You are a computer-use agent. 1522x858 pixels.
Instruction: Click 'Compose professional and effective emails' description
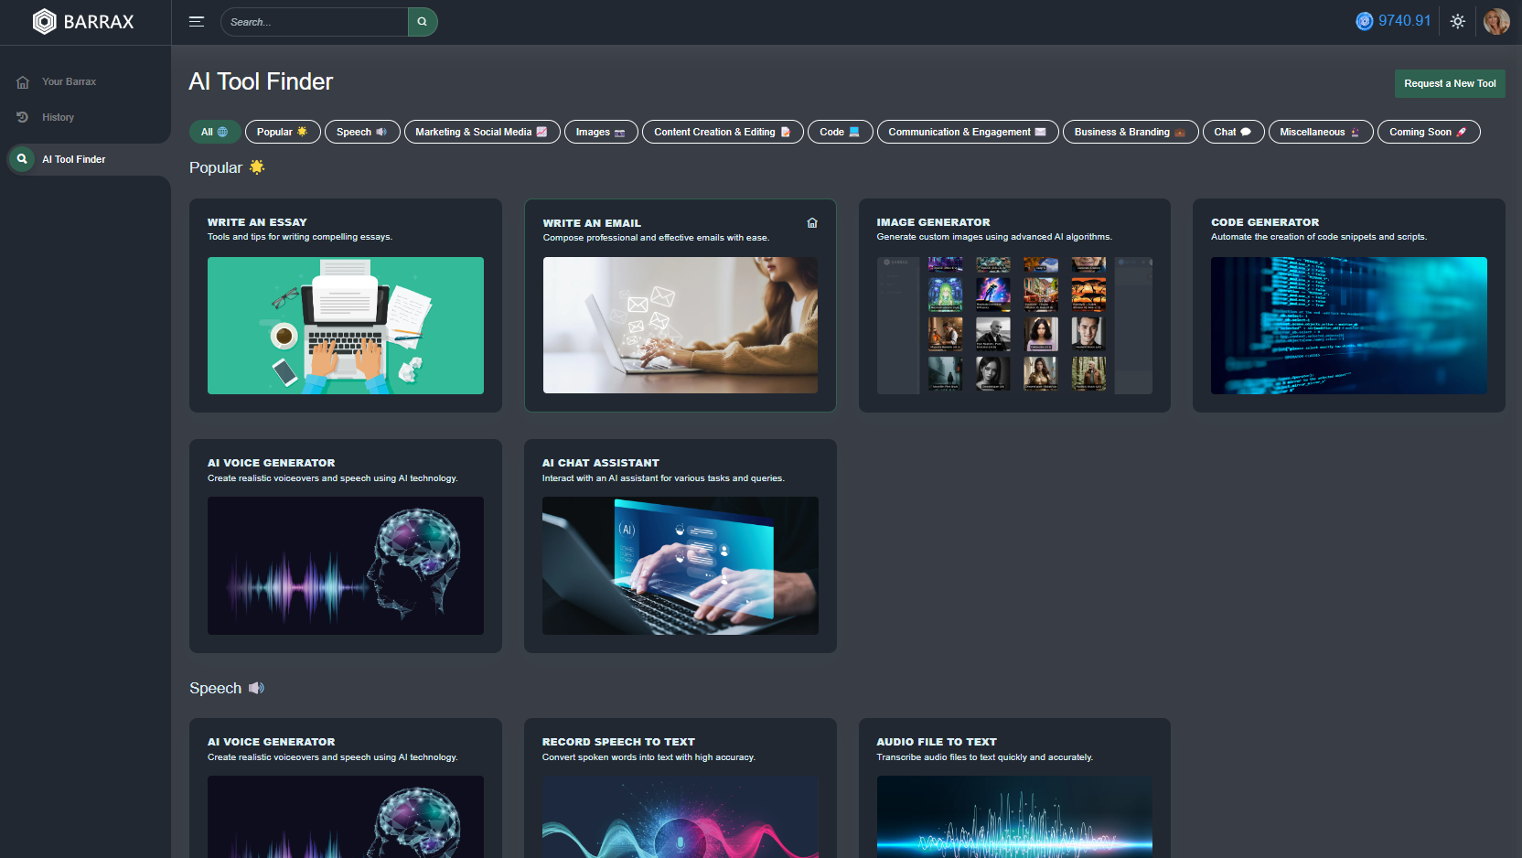pos(656,238)
